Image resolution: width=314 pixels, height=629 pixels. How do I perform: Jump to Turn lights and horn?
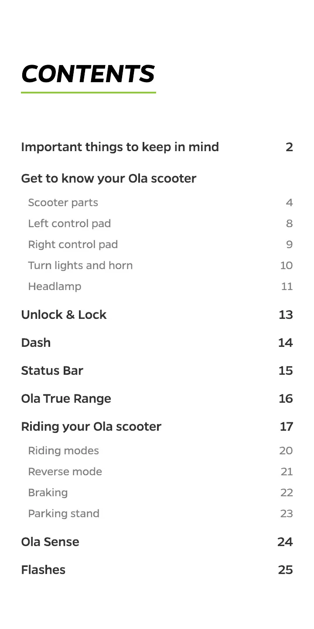80,266
